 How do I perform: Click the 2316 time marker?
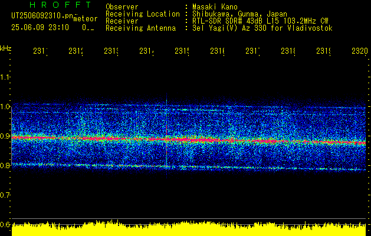click(x=217, y=51)
